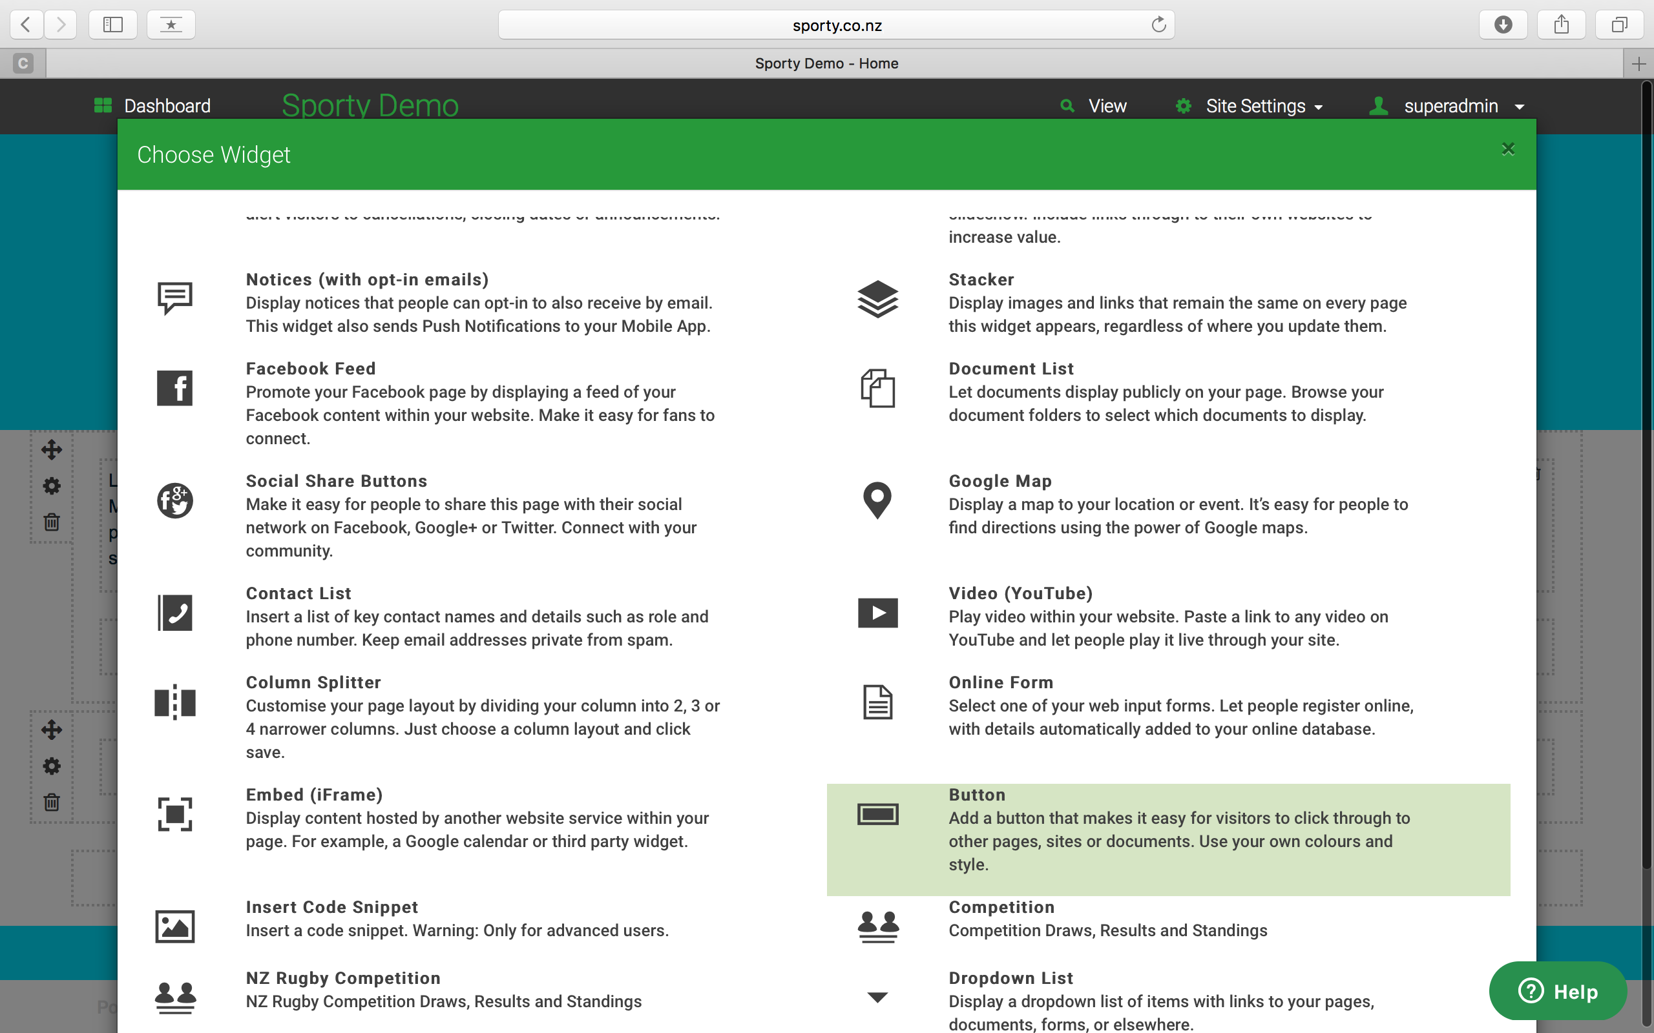Image resolution: width=1654 pixels, height=1033 pixels.
Task: Choose the Google Map title
Action: pyautogui.click(x=1000, y=481)
